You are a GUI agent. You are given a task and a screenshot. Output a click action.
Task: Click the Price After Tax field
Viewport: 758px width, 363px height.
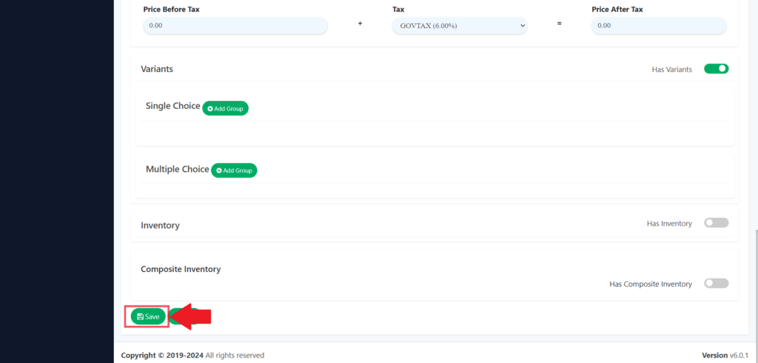click(x=658, y=25)
